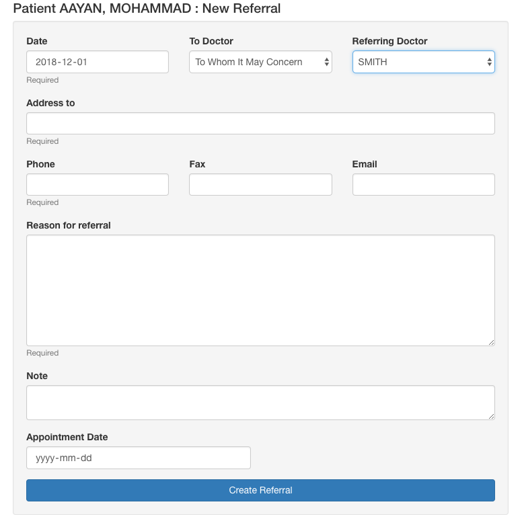Open the Referring Doctor dropdown showing SMITH

pos(424,62)
